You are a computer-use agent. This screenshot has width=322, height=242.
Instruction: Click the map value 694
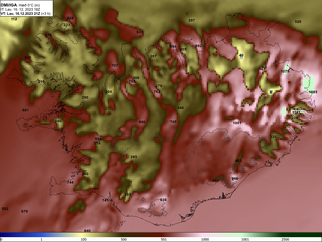[98, 139]
